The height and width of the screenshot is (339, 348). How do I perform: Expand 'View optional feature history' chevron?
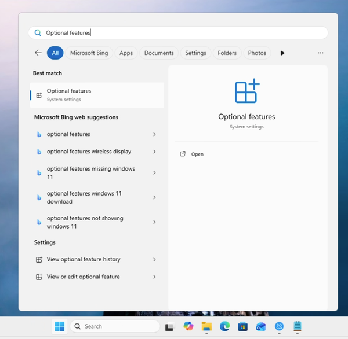[x=154, y=259]
